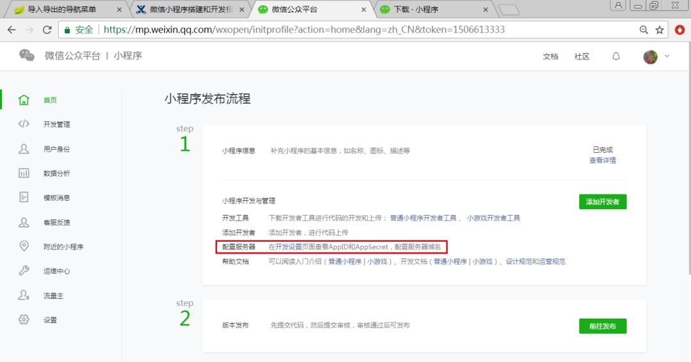This screenshot has width=691, height=362.
Task: Click the 配置服务器 row label
Action: pos(239,247)
